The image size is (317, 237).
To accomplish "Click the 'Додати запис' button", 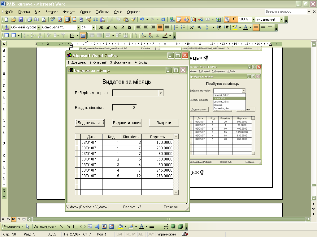I will point(90,123).
